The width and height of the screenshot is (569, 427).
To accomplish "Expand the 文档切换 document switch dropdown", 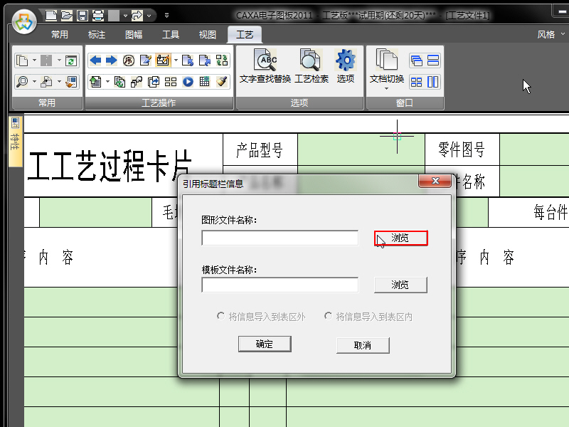I will tap(386, 88).
